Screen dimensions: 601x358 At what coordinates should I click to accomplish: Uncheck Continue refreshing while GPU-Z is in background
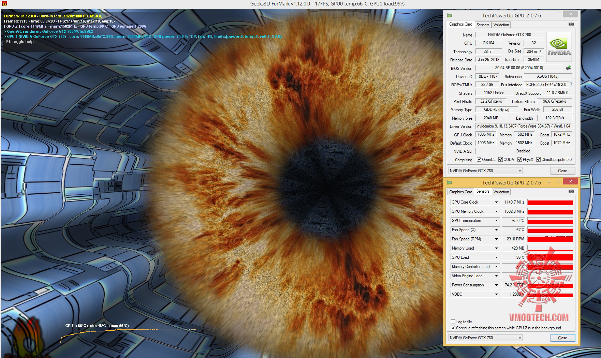[x=453, y=328]
